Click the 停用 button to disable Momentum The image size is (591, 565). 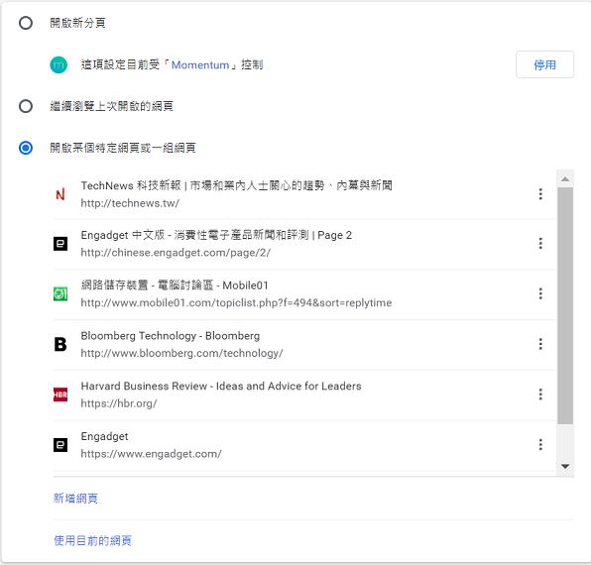544,64
